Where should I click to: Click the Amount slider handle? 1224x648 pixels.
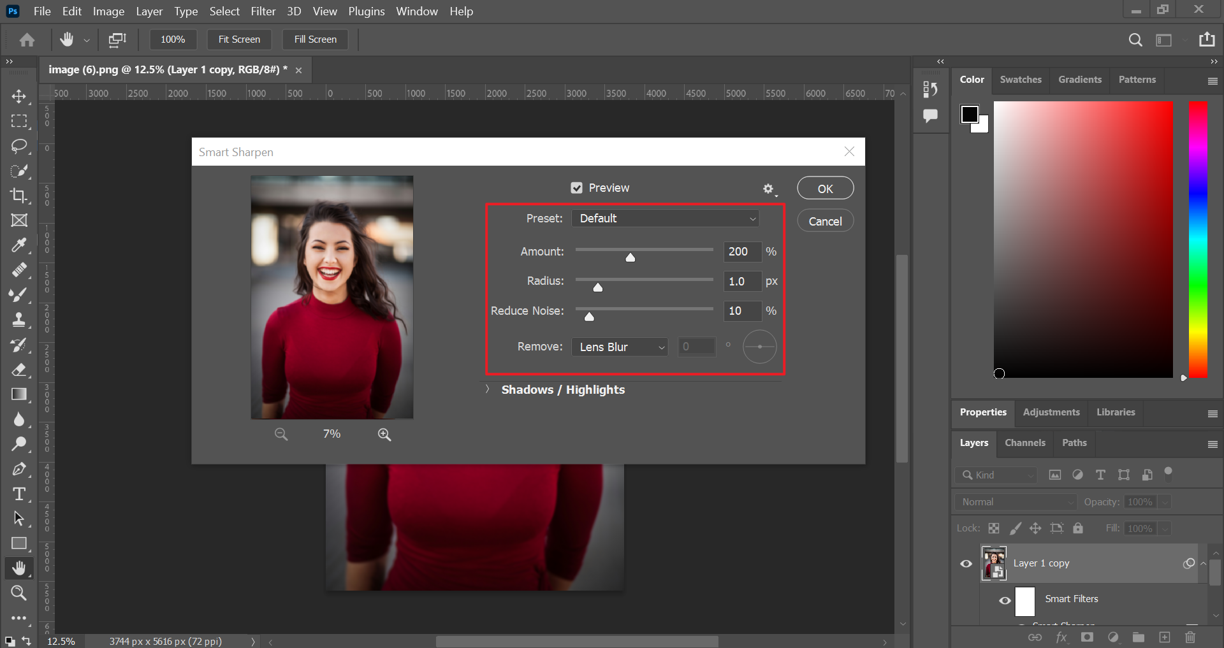(630, 257)
